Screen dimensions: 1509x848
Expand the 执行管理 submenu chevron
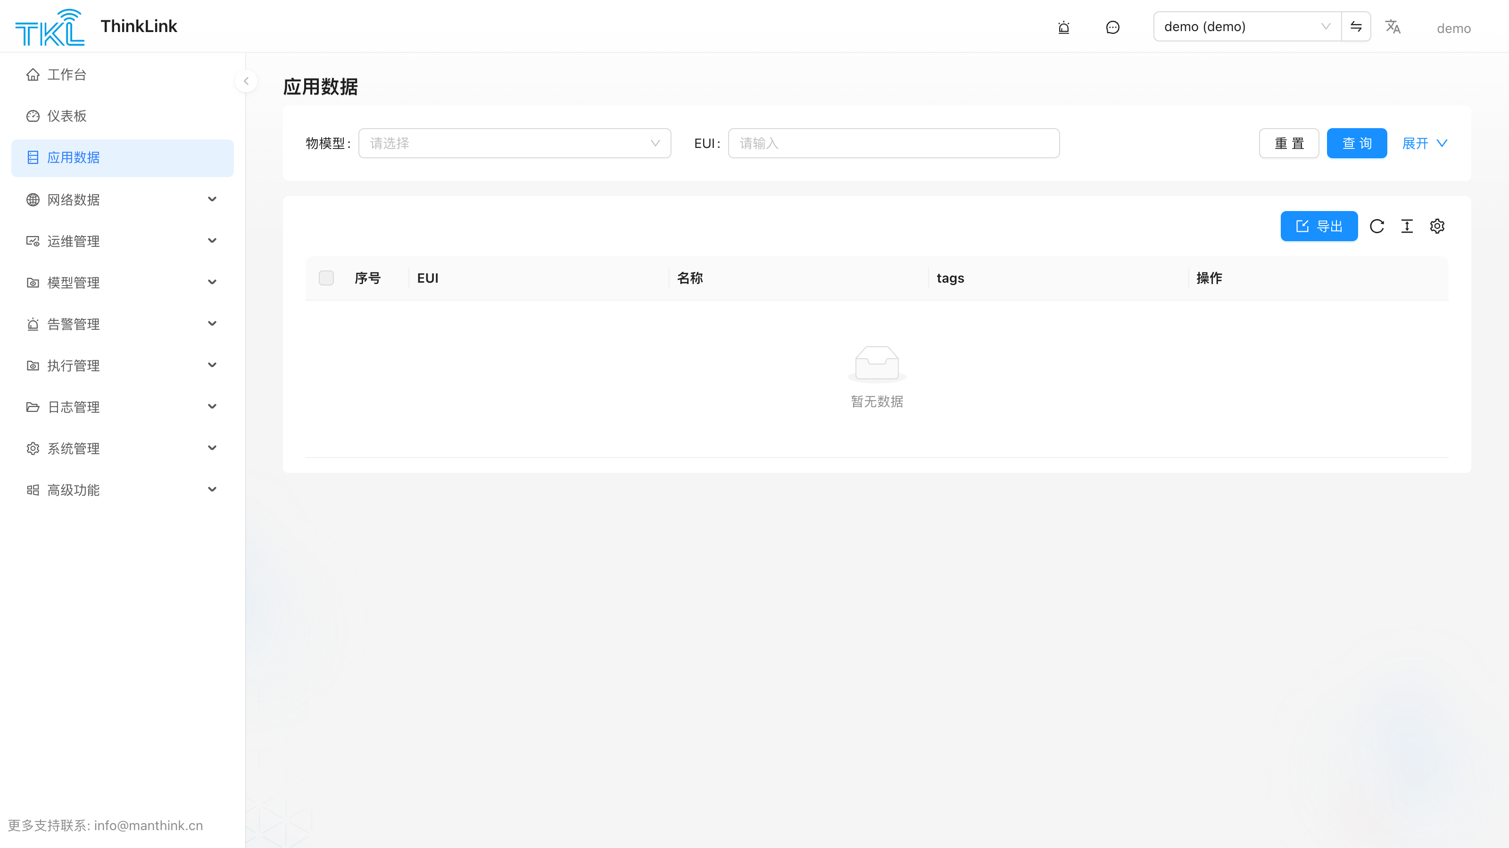212,365
